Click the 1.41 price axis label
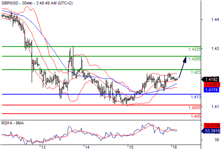 [x=215, y=107]
